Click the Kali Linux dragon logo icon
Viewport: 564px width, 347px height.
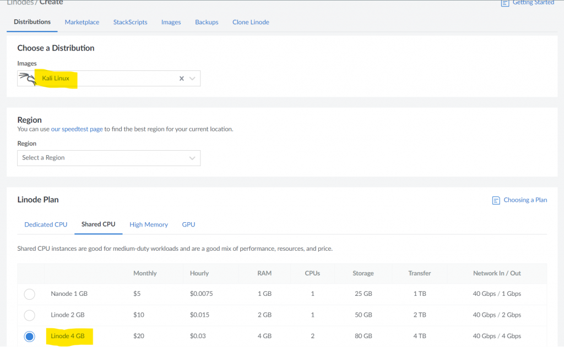click(x=28, y=79)
